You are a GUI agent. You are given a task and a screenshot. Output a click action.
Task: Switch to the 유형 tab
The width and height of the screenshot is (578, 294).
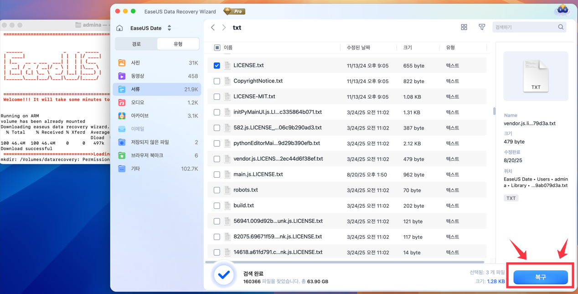[178, 44]
